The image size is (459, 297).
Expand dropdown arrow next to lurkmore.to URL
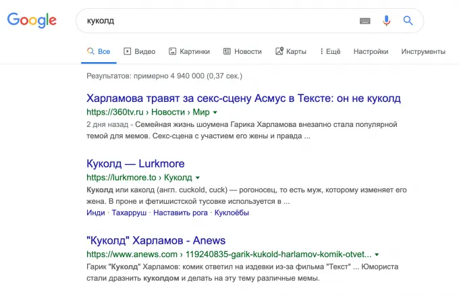tap(198, 178)
